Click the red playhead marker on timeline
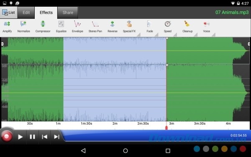 (x=166, y=128)
